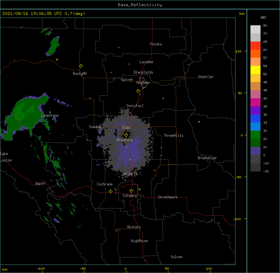Screen dimensions: 280x273
Task: Click the Base_Reflectivity title text
Action: pyautogui.click(x=140, y=5)
